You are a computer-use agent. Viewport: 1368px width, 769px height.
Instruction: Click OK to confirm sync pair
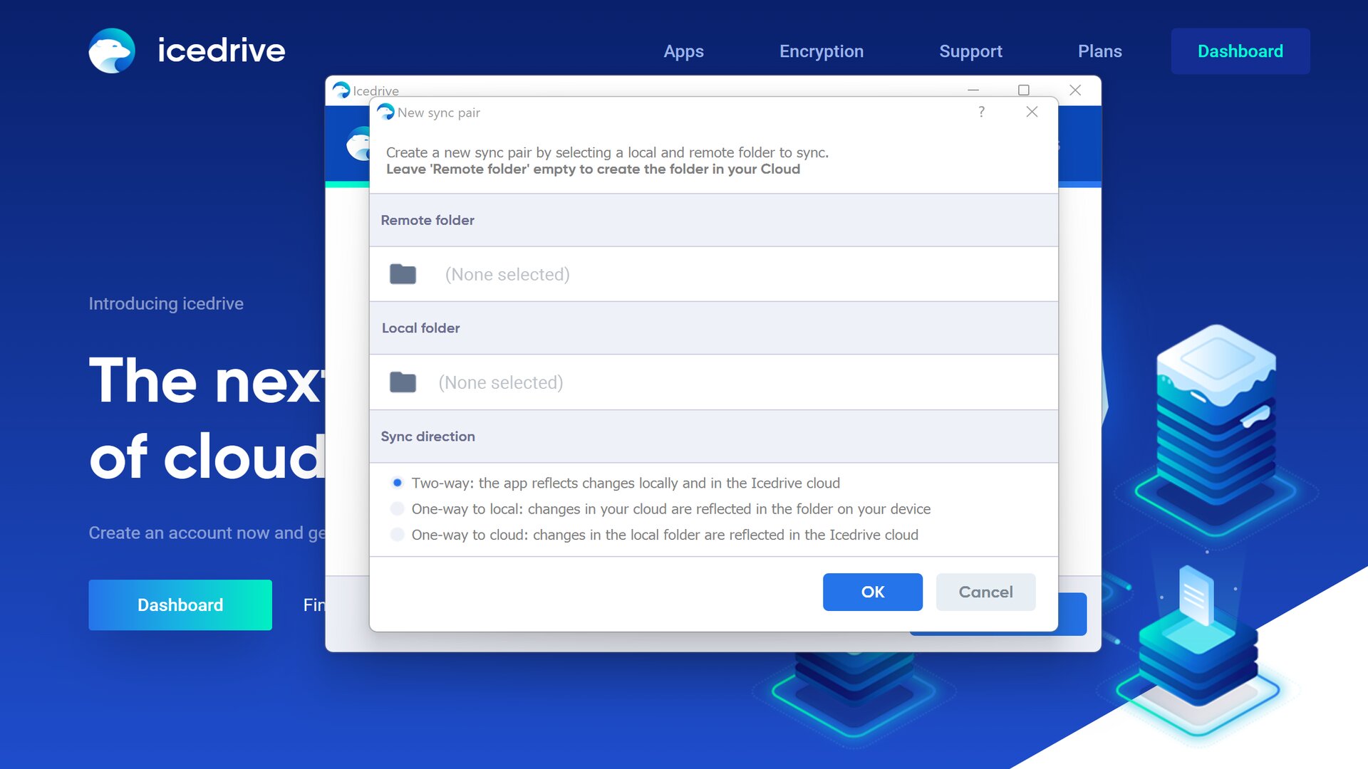(873, 592)
